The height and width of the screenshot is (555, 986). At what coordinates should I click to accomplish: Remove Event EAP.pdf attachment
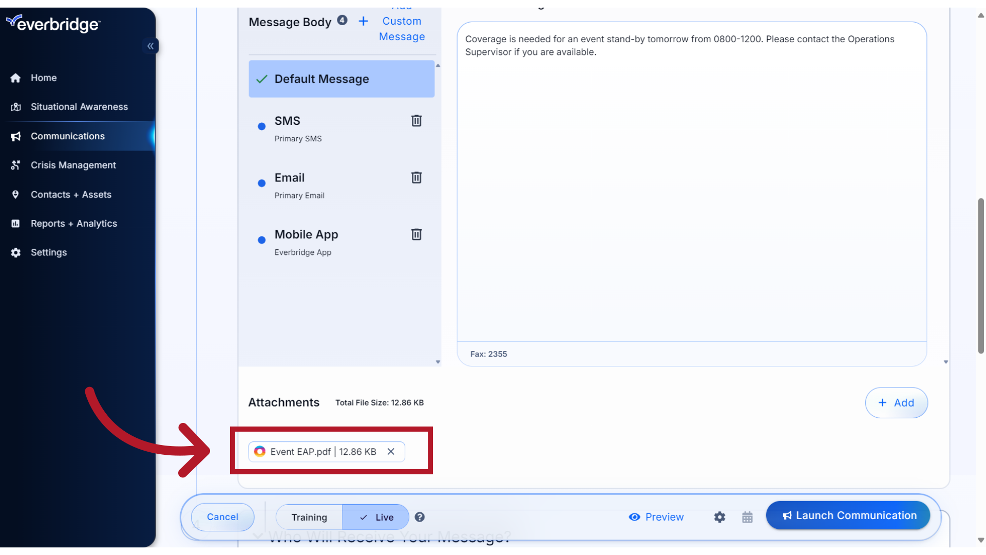click(x=391, y=451)
